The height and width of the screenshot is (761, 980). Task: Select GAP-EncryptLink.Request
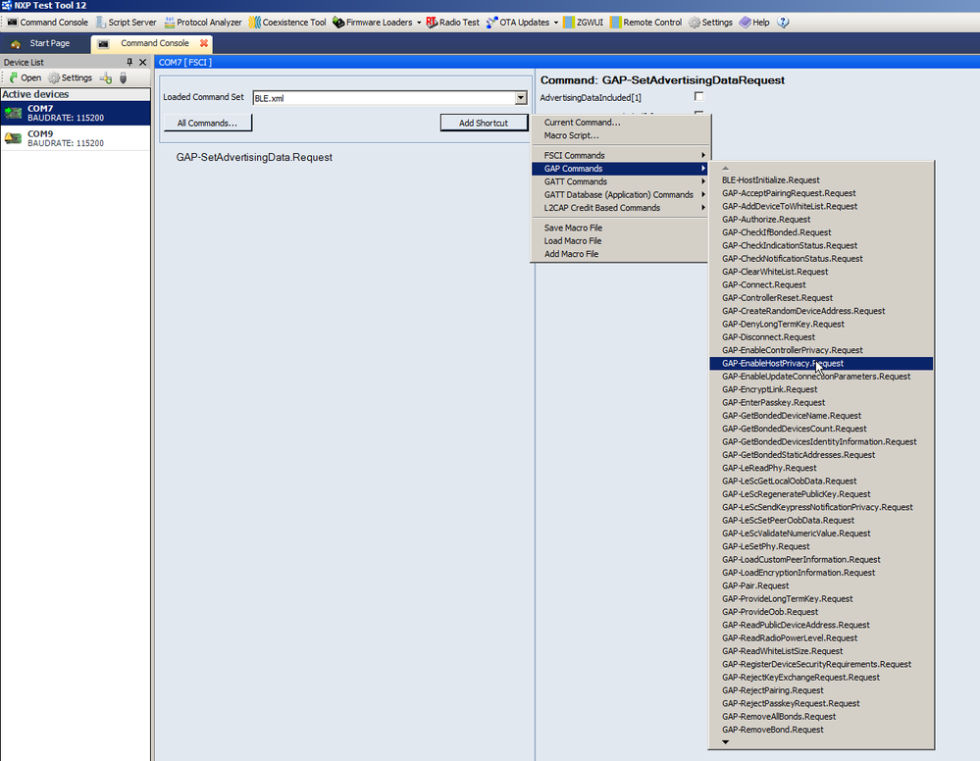point(821,390)
